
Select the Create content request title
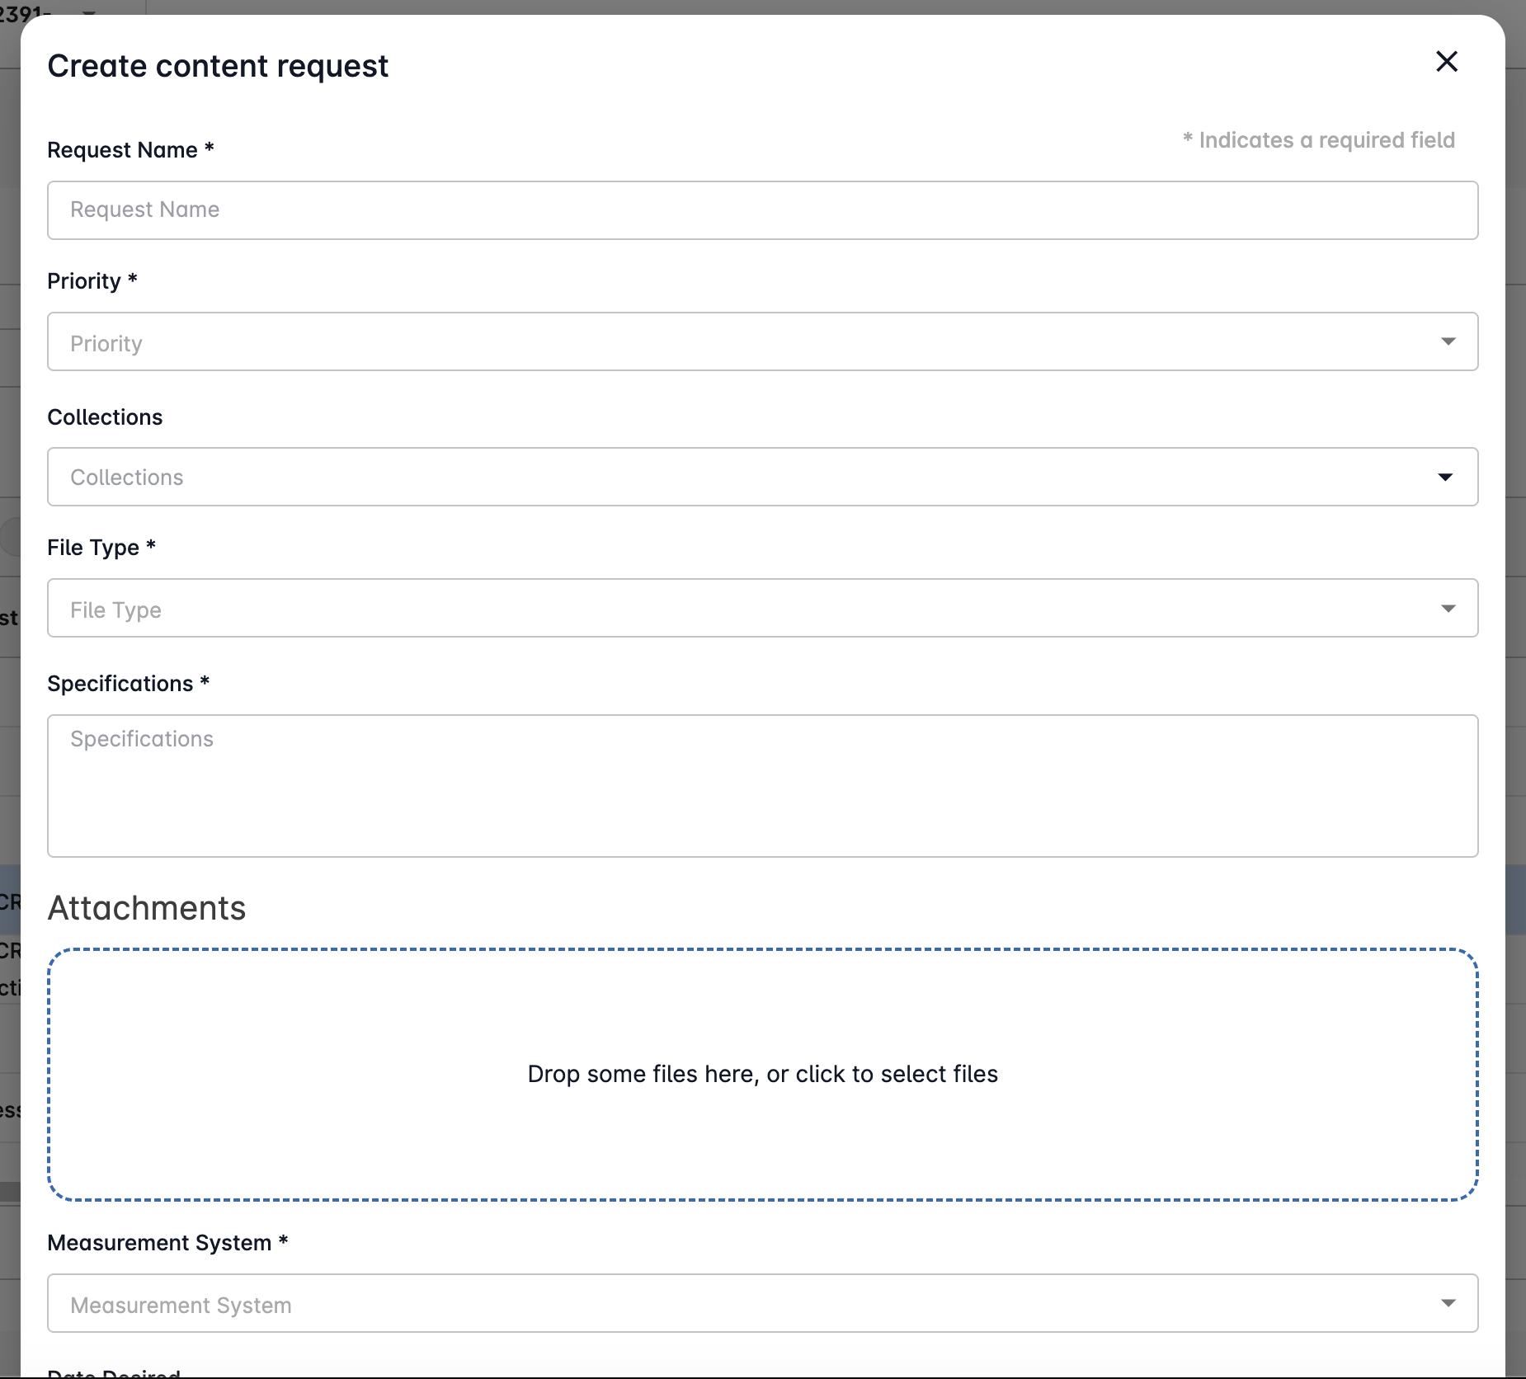coord(218,65)
